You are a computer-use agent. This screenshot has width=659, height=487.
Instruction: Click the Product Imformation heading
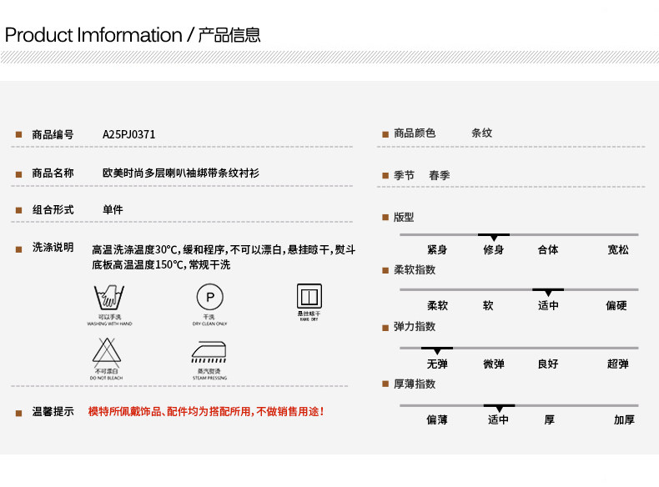click(x=133, y=35)
